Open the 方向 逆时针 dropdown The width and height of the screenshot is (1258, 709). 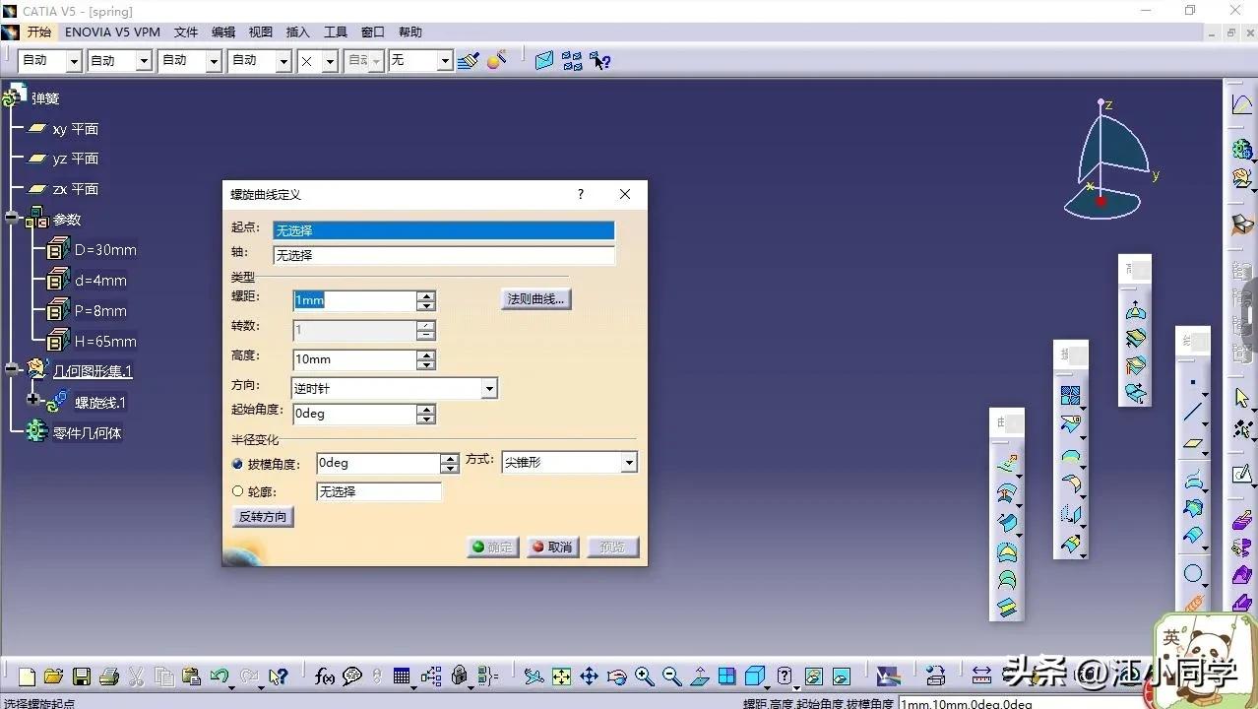click(x=489, y=389)
